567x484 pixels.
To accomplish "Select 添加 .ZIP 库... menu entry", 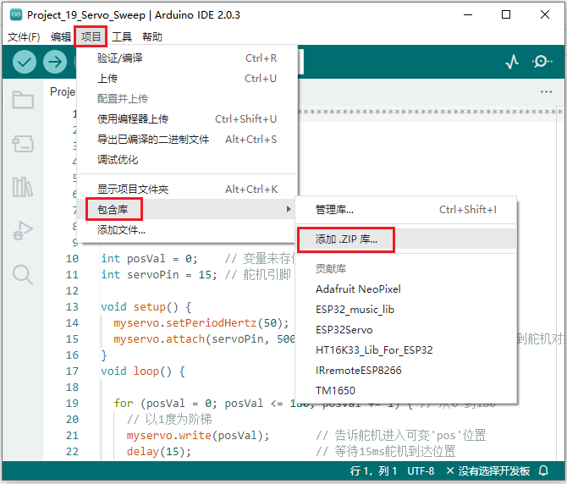I will point(347,239).
